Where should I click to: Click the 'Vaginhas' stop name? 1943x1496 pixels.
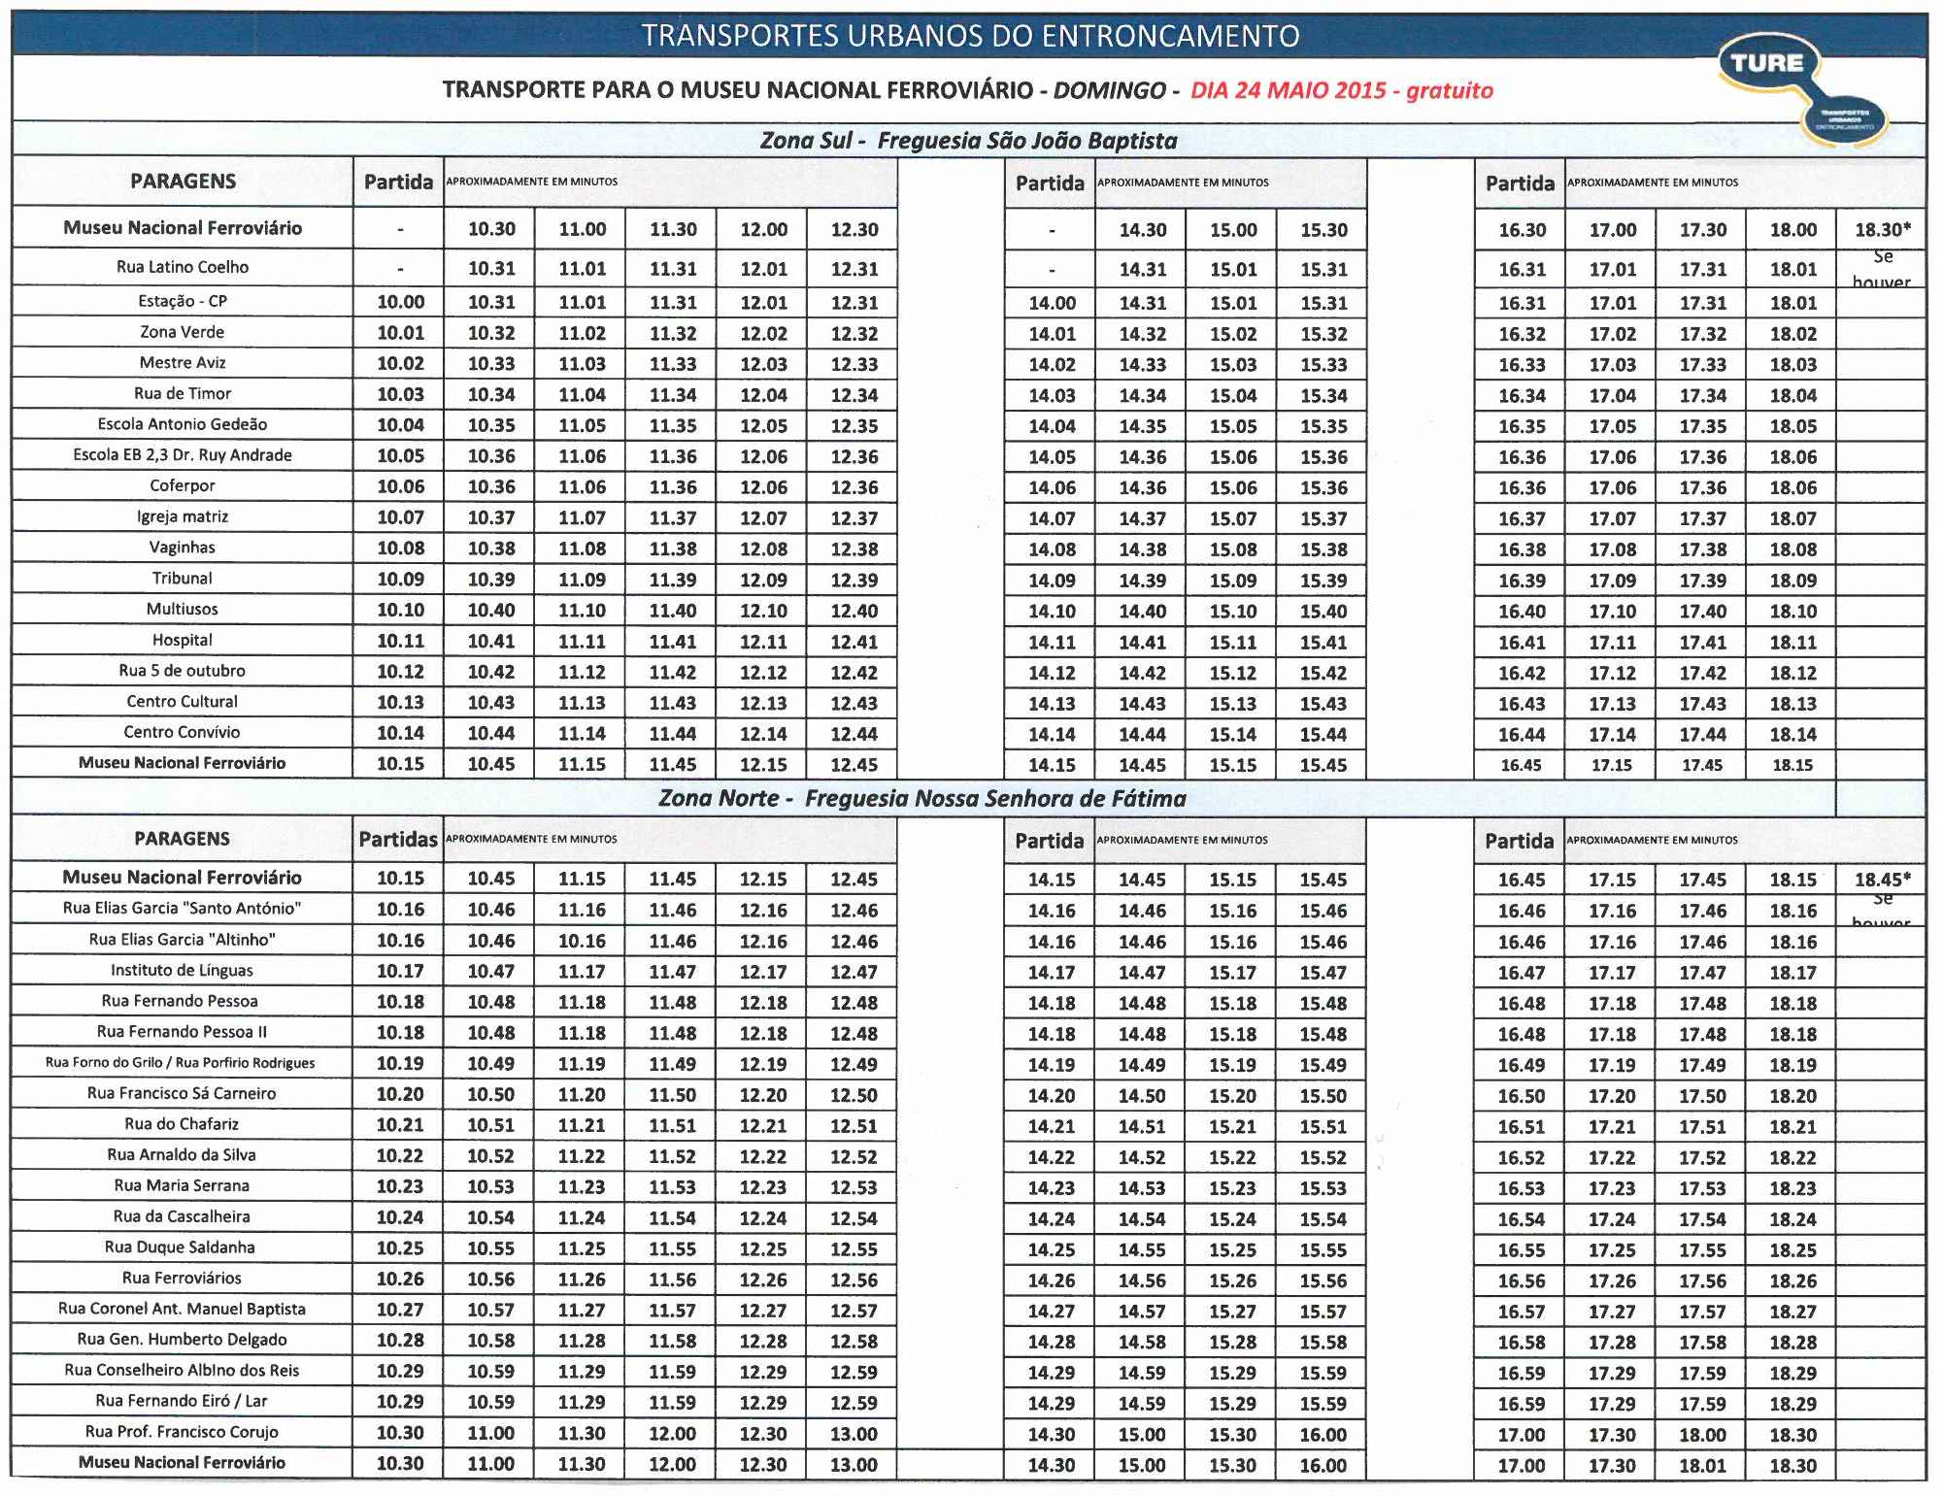[183, 548]
